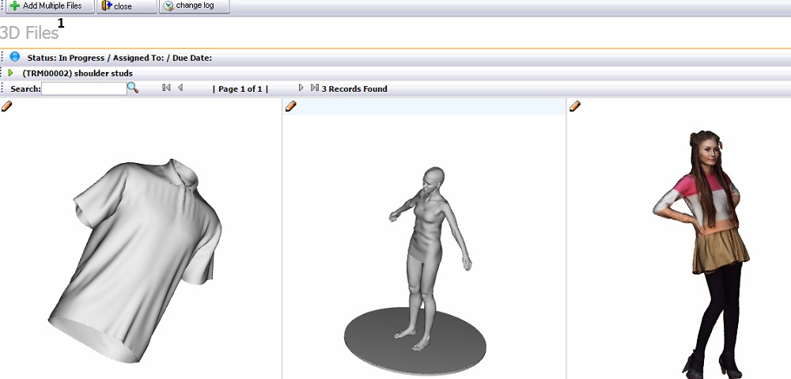Edit the dressed model file with its pencil icon
Screen dimensions: 791x379
click(574, 106)
